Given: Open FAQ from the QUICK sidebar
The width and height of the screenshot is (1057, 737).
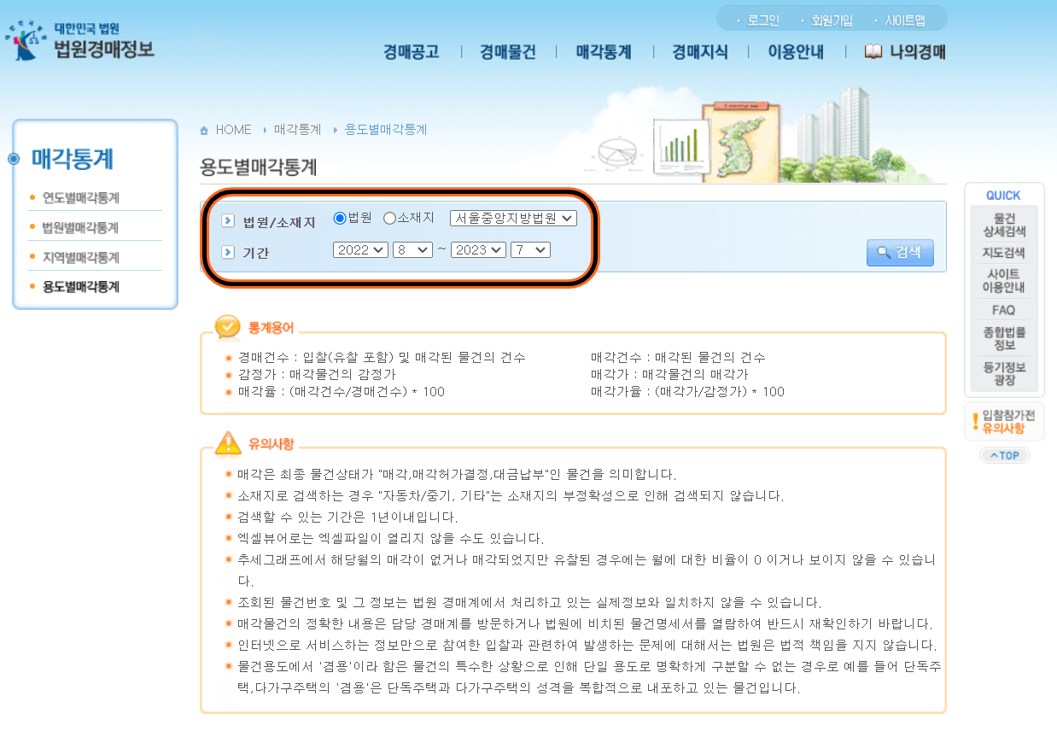Looking at the screenshot, I should tap(1003, 310).
